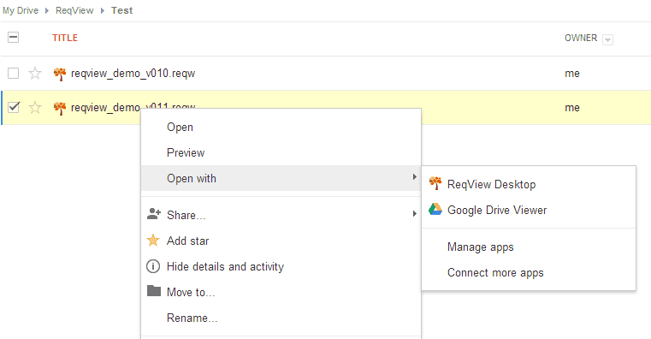651x339 pixels.
Task: Go to ReqView folder in breadcrumb
Action: coord(74,10)
